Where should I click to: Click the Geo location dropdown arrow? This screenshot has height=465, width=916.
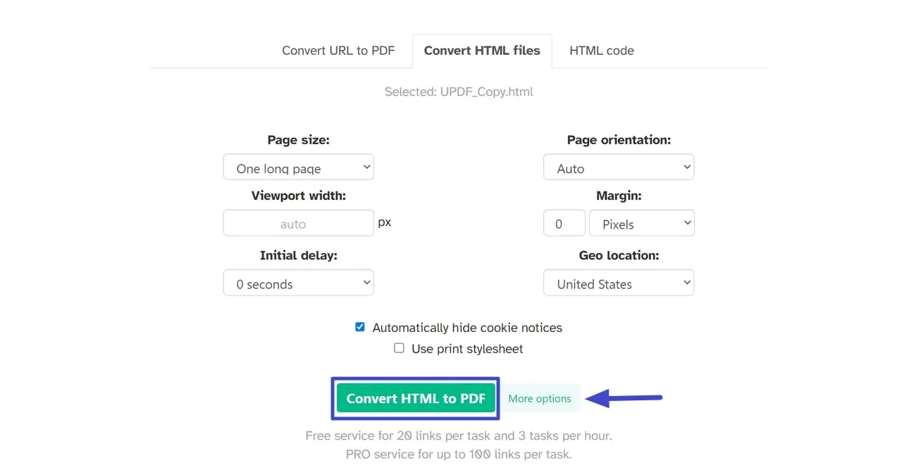coord(686,282)
